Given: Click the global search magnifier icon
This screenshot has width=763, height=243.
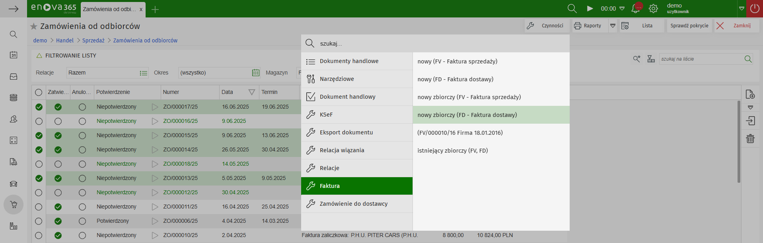Looking at the screenshot, I should pos(572,9).
